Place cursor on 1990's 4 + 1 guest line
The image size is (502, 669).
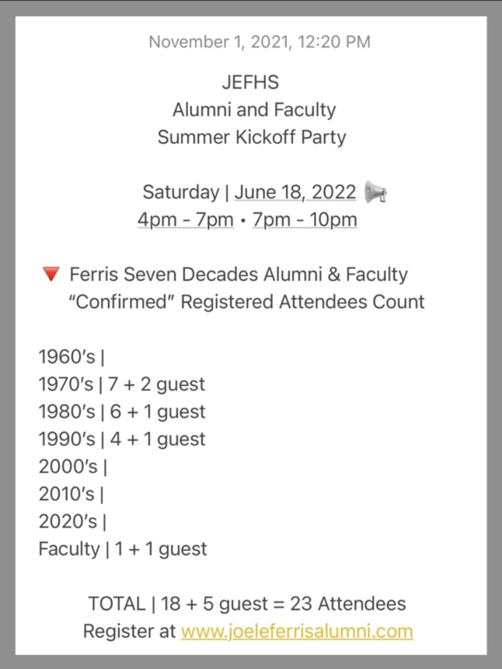(x=122, y=439)
